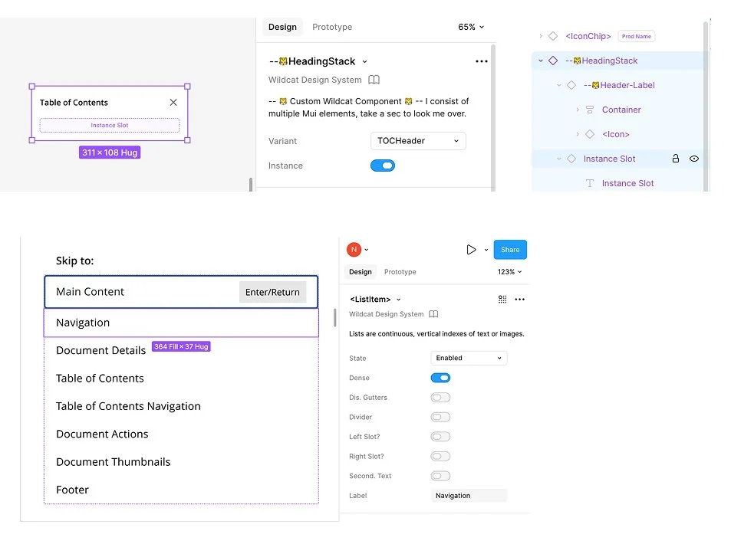Select plain Table of Contents list item
The image size is (731, 554).
pyautogui.click(x=181, y=379)
